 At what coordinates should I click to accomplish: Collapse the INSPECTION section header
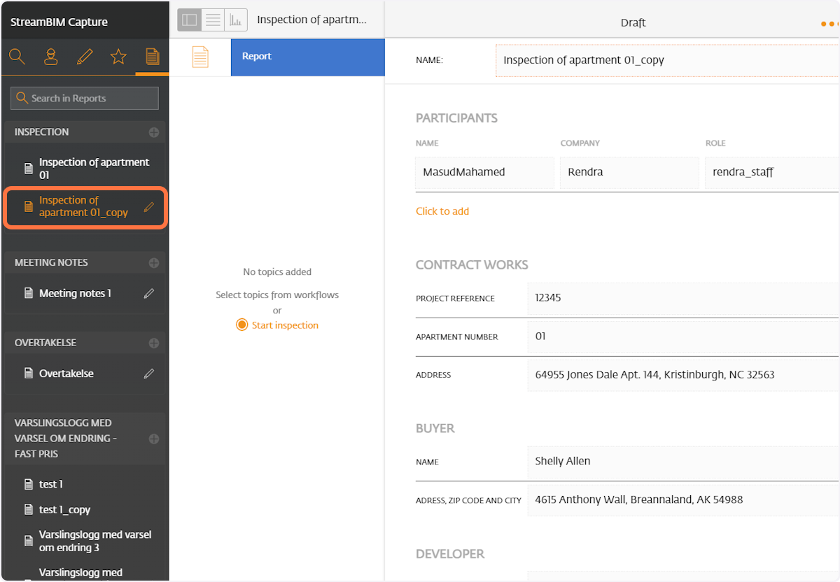(85, 132)
